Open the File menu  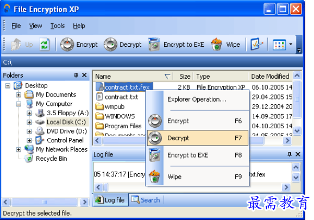pos(16,26)
